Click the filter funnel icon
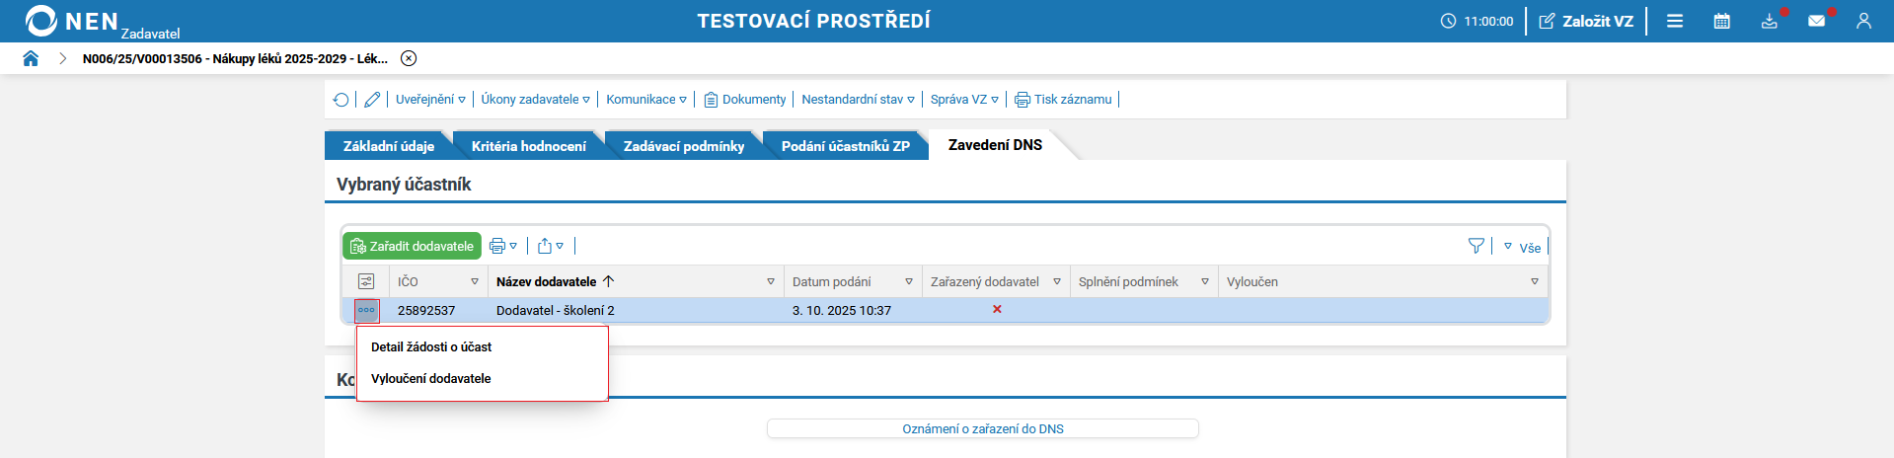 (1476, 246)
